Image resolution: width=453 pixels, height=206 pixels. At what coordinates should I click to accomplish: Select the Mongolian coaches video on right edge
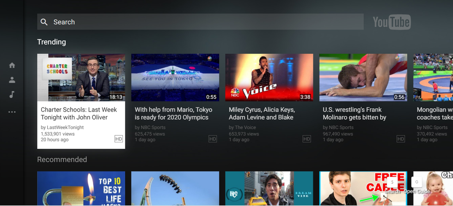(x=434, y=77)
